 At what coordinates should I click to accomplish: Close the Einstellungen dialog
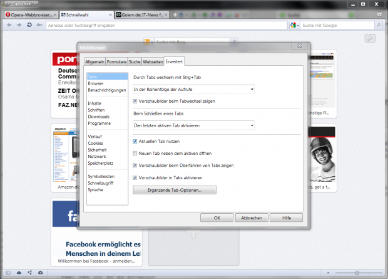click(299, 46)
